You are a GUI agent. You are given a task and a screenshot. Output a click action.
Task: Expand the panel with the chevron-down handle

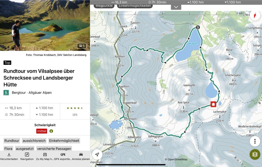[176, 7]
